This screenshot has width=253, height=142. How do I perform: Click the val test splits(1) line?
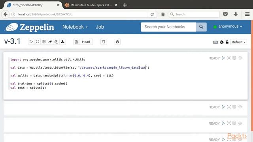[28, 88]
